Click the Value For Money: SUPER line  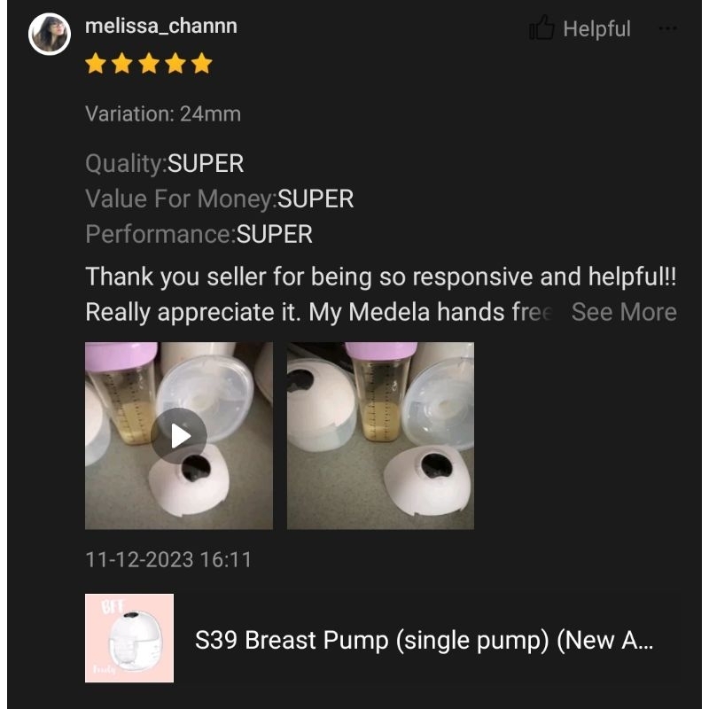(219, 199)
